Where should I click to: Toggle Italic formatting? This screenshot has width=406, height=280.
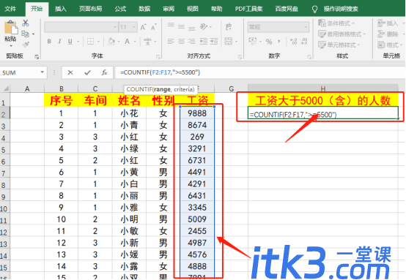pos(59,42)
